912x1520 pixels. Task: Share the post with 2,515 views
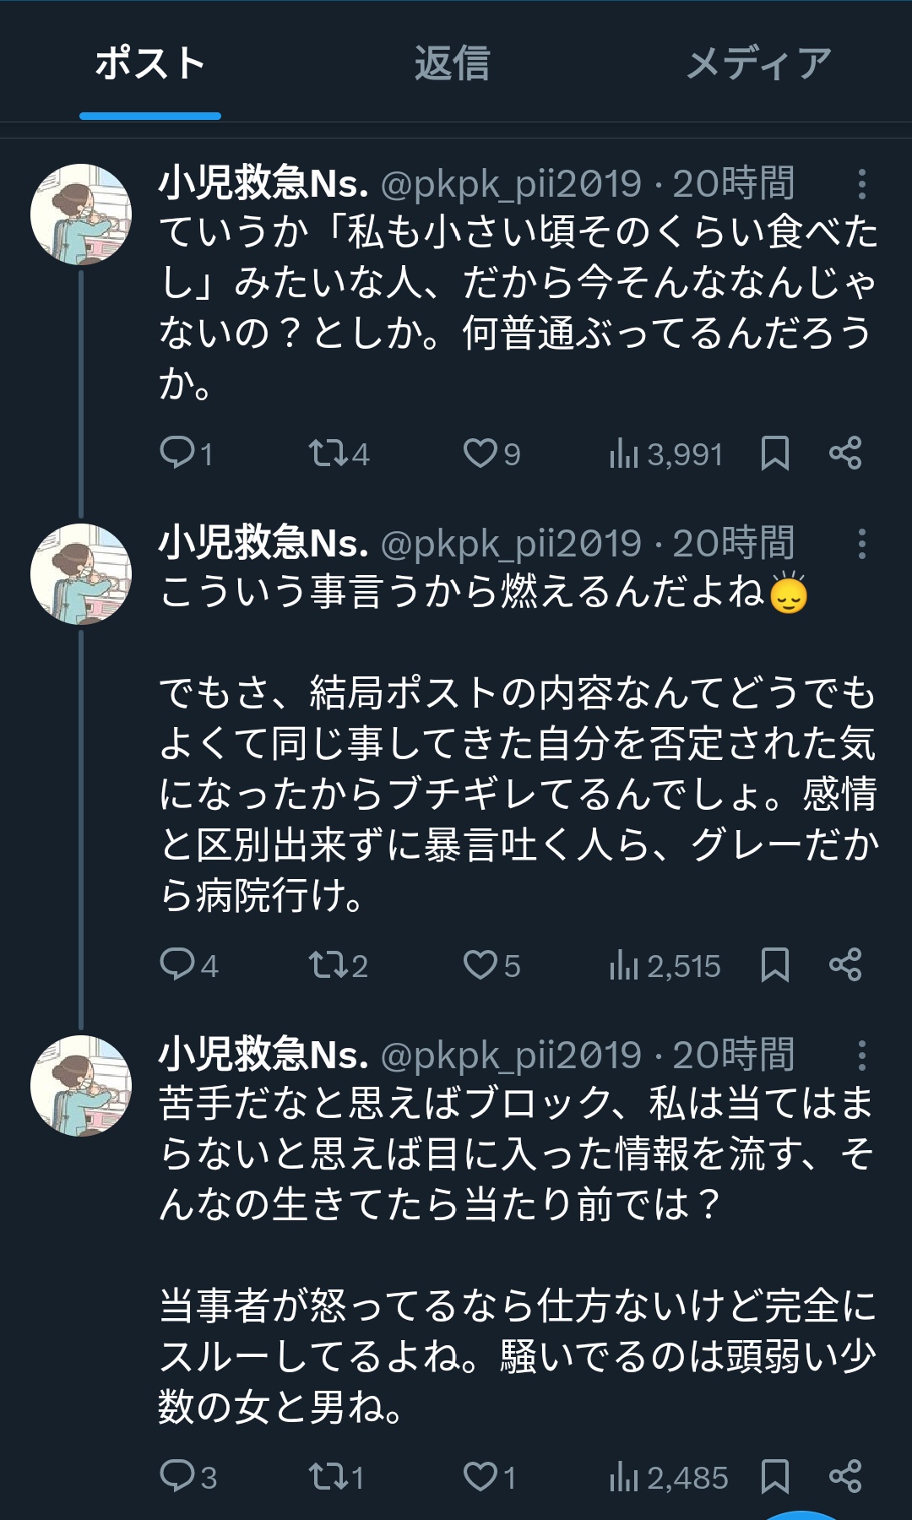(x=845, y=964)
